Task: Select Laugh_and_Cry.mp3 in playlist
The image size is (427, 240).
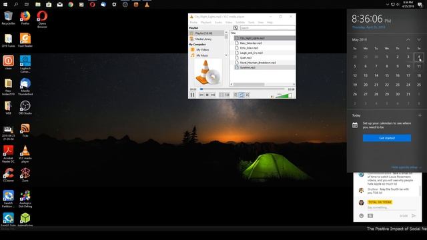Action: point(265,53)
